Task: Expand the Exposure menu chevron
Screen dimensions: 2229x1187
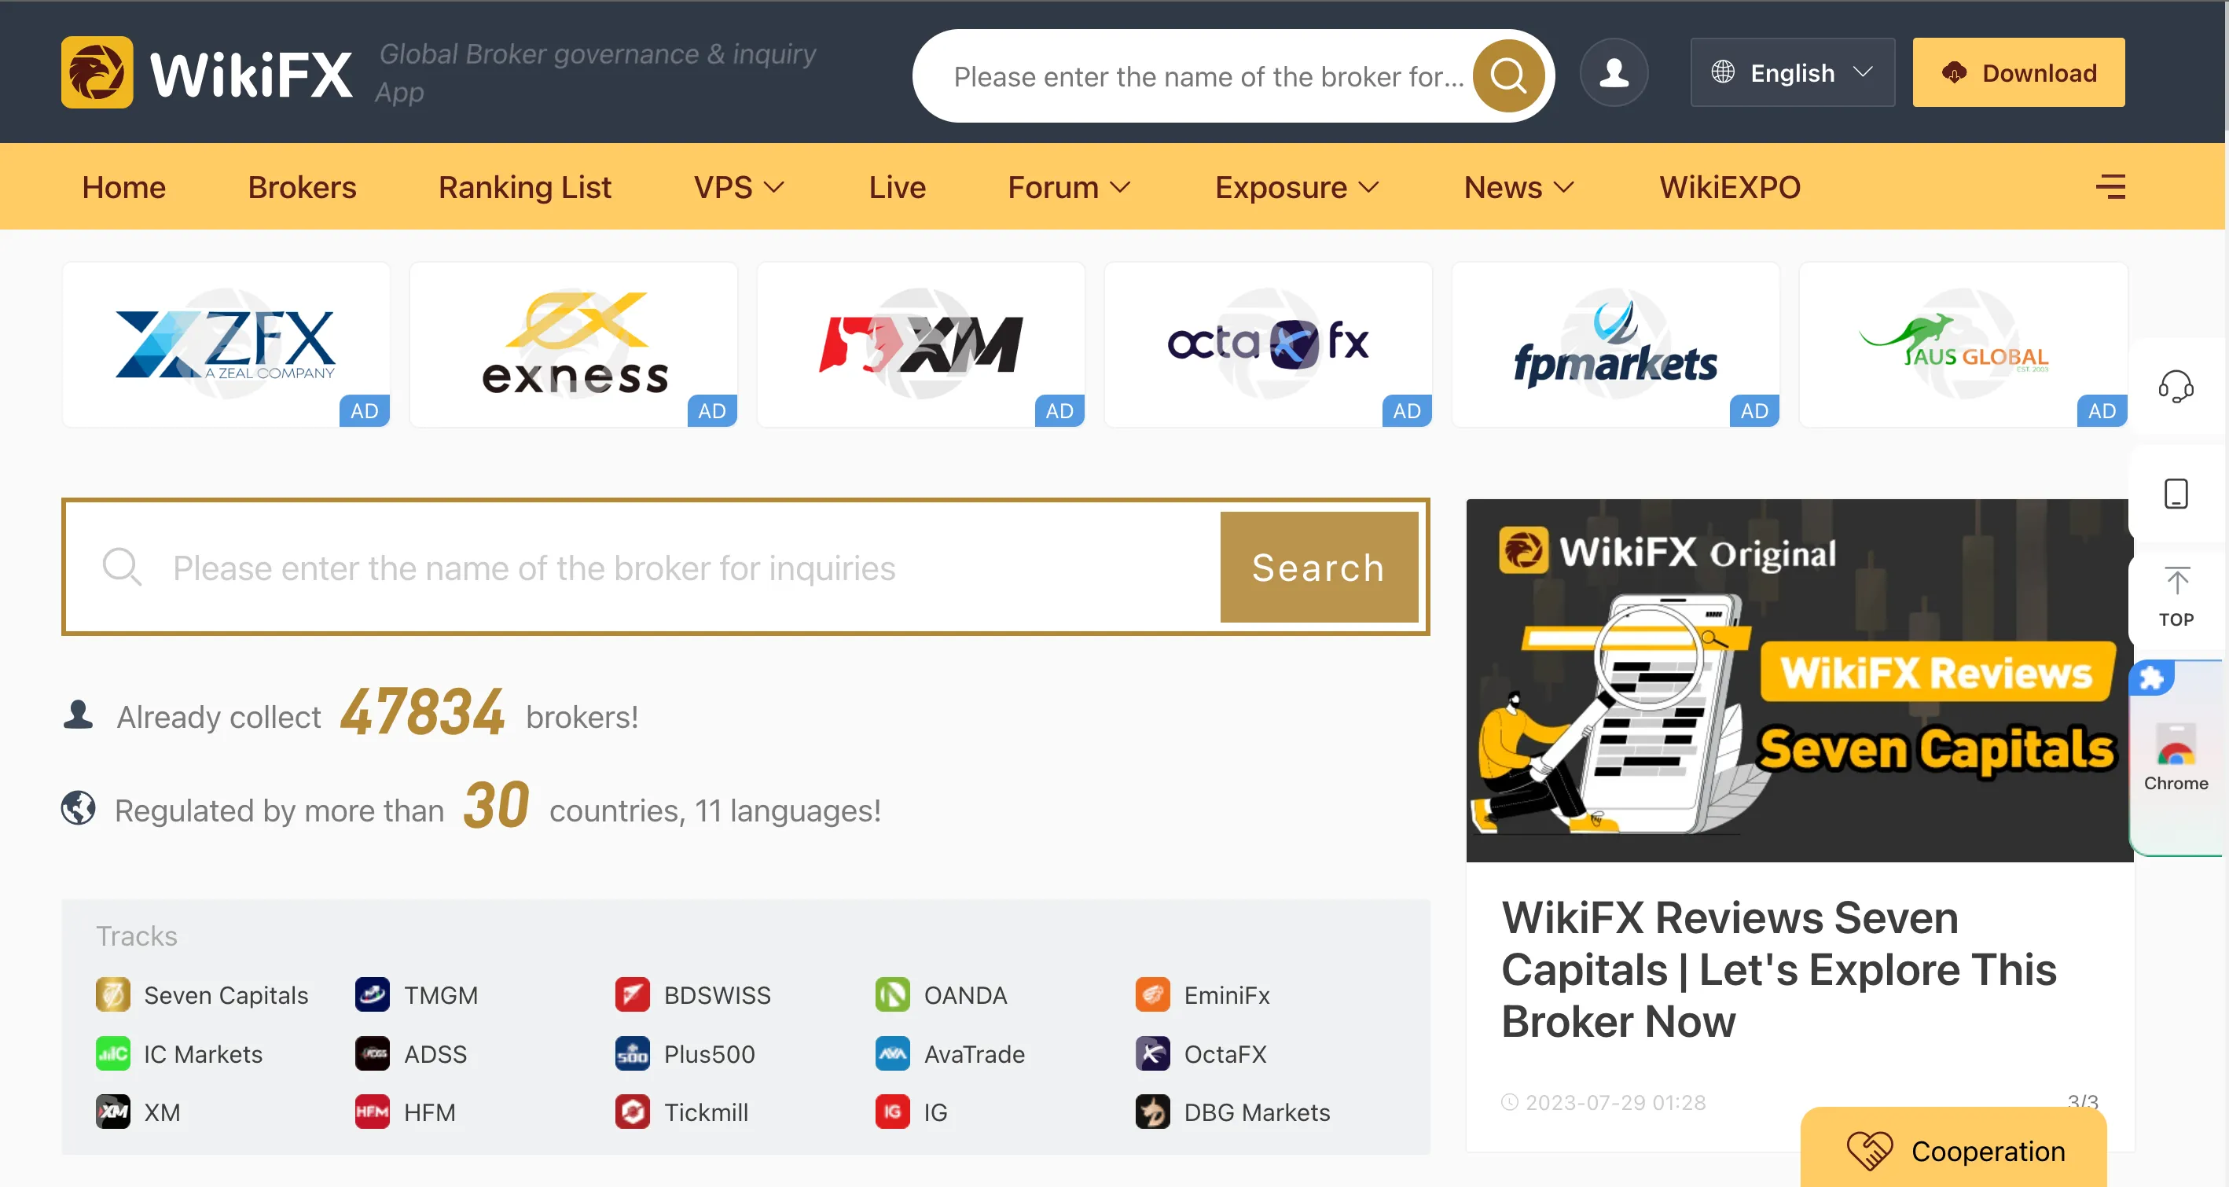Action: (x=1369, y=187)
